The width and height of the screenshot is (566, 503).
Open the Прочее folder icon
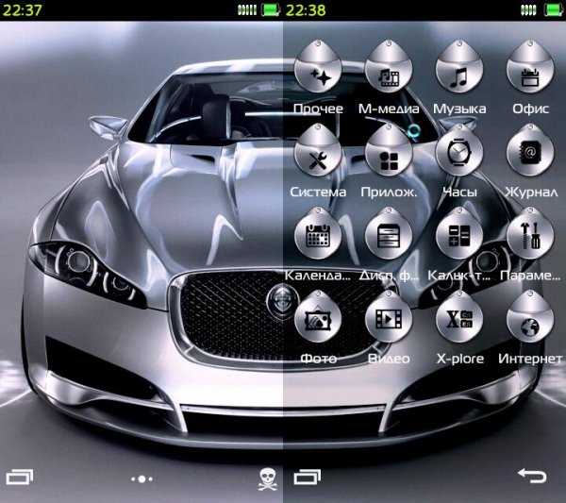(318, 67)
